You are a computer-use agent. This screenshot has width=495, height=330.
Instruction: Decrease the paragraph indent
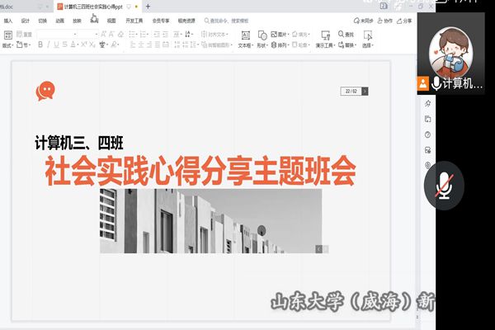coord(157,34)
